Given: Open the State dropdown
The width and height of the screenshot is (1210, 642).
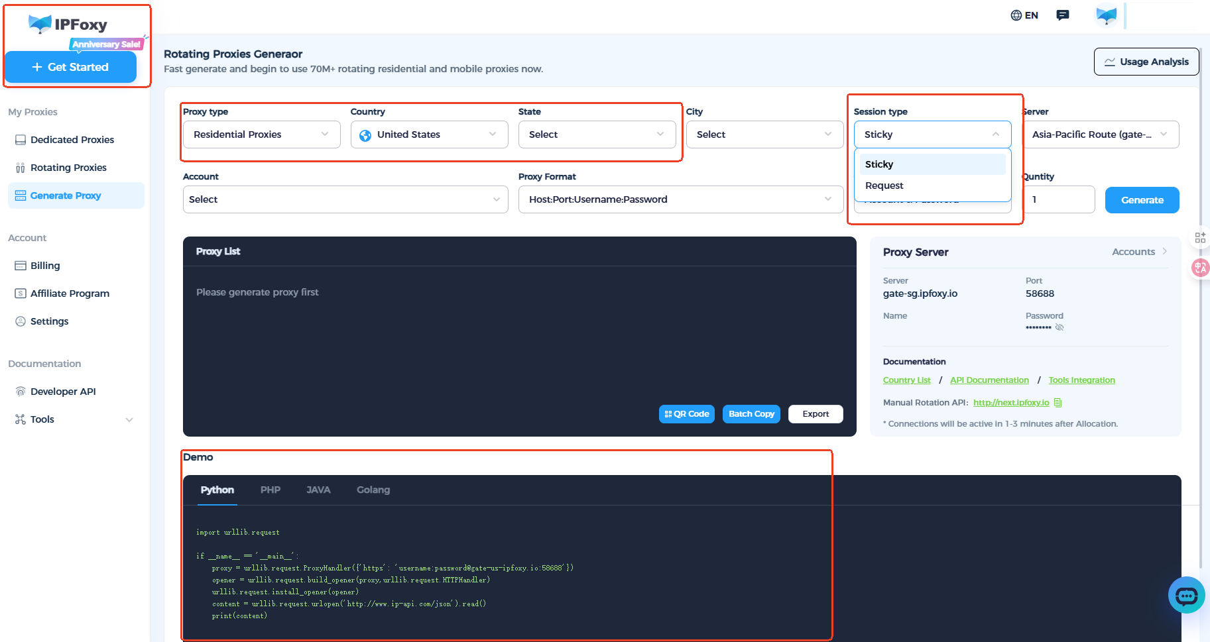Looking at the screenshot, I should [x=597, y=134].
